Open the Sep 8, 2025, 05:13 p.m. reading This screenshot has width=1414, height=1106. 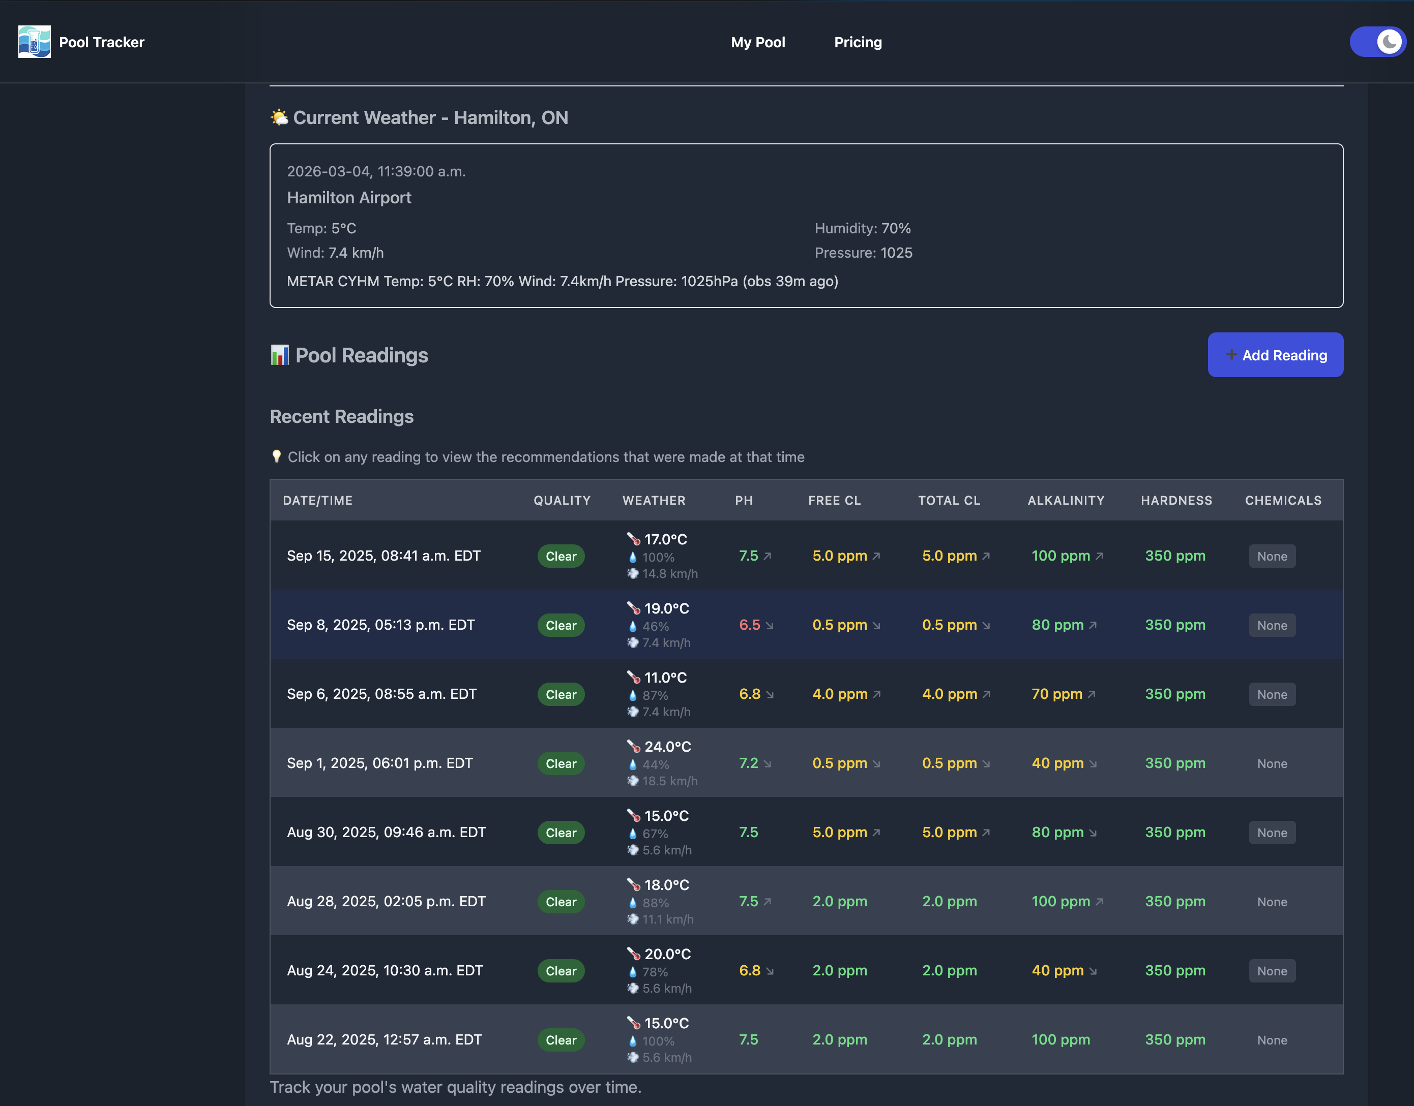tap(806, 625)
